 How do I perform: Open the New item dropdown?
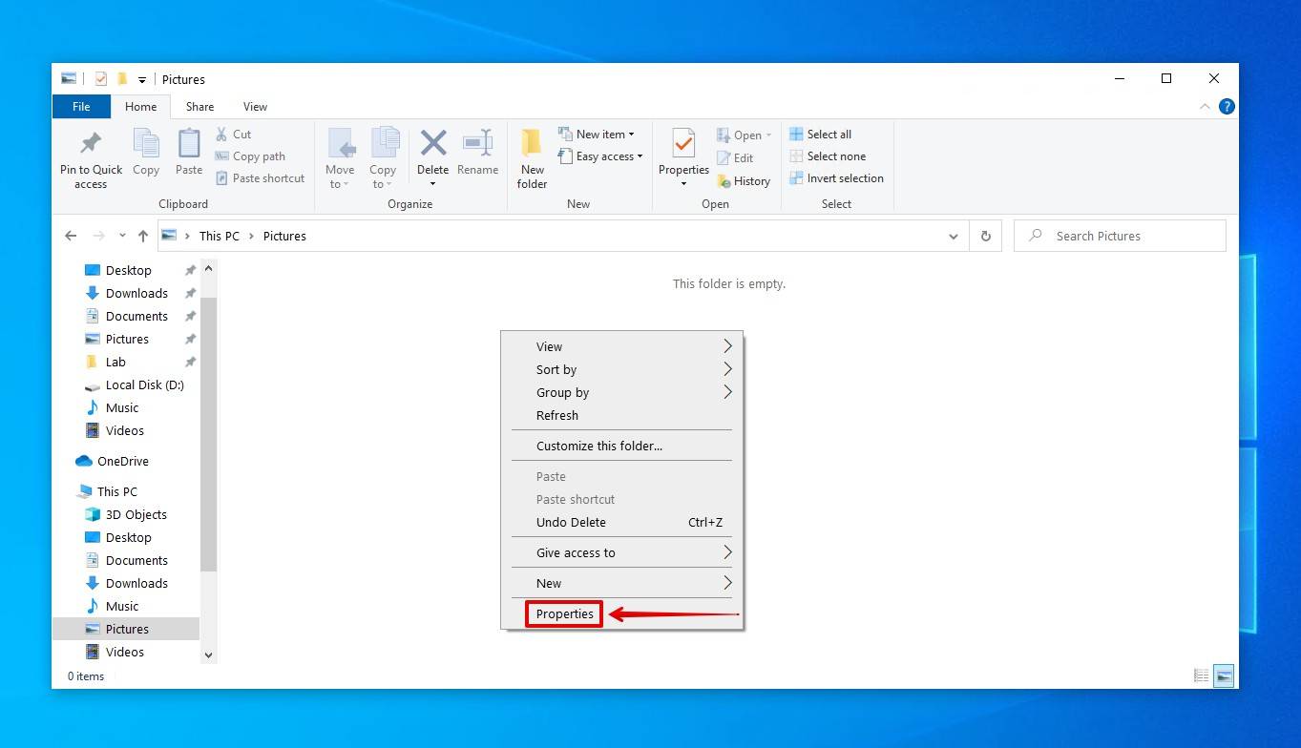pyautogui.click(x=598, y=134)
